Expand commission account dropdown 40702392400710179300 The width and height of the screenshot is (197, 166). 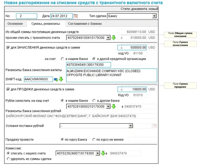tap(98, 153)
